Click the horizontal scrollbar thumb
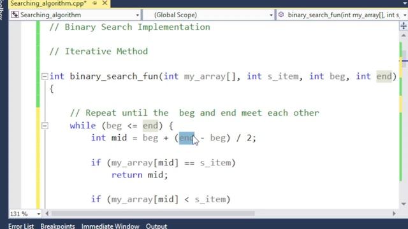This screenshot has width=408, height=229. 153,214
